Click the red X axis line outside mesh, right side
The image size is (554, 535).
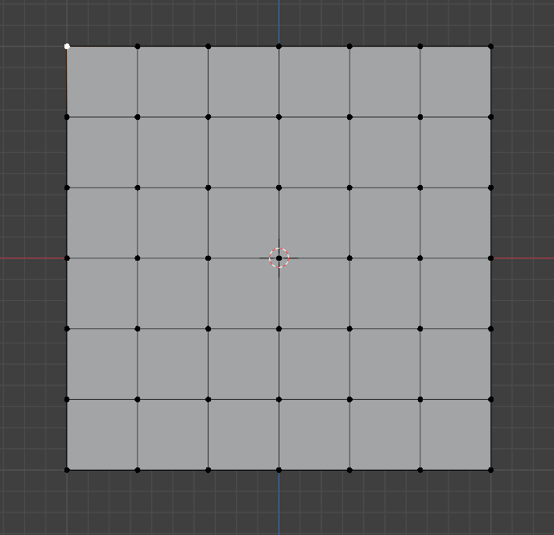[523, 258]
